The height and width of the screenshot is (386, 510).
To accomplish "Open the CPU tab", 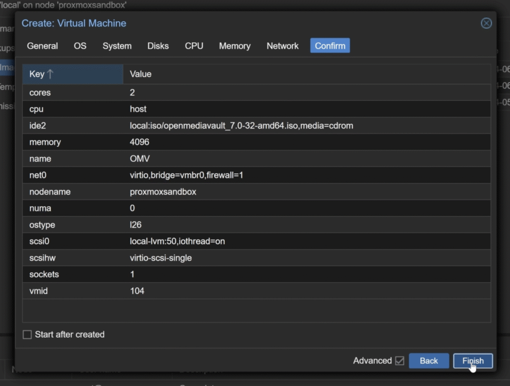I will 194,46.
